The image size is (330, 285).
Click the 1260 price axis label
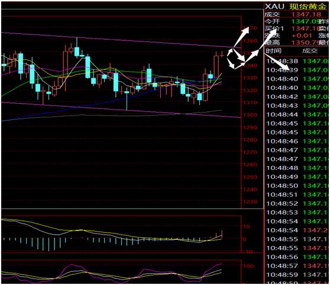click(250, 165)
